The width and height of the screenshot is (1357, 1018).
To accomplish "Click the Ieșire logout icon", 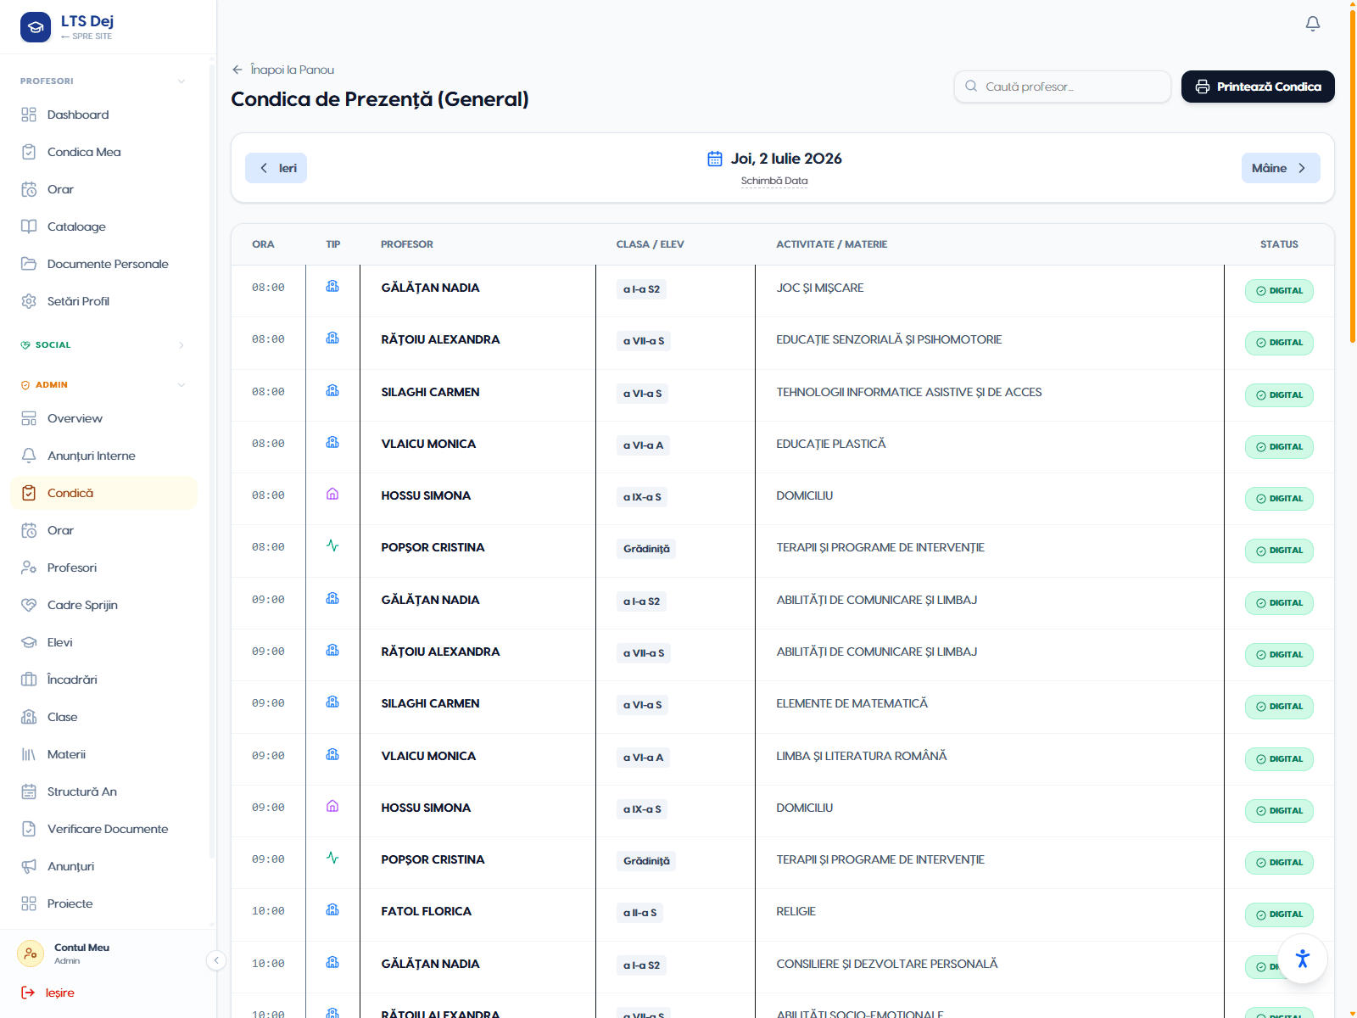I will pos(28,993).
